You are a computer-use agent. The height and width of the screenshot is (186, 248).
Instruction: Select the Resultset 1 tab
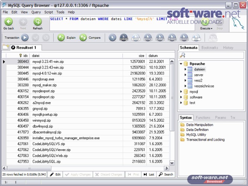26,47
